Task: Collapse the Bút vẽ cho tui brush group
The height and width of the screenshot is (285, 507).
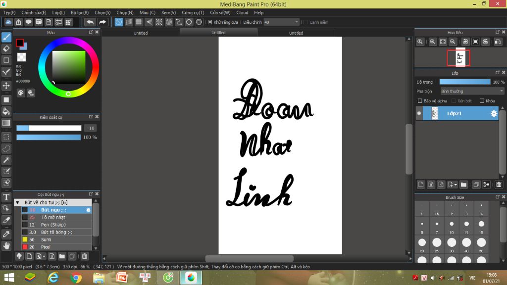Action: 17,202
